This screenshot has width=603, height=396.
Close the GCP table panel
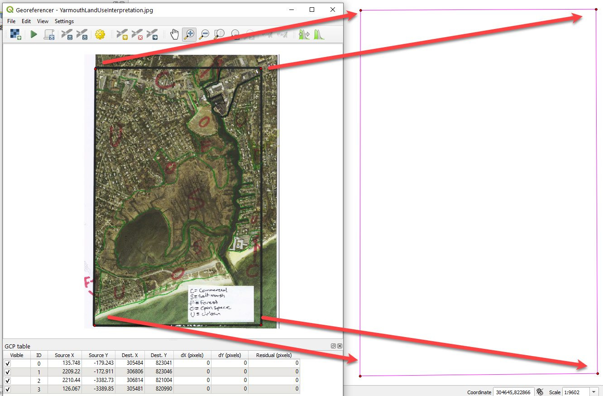[340, 346]
